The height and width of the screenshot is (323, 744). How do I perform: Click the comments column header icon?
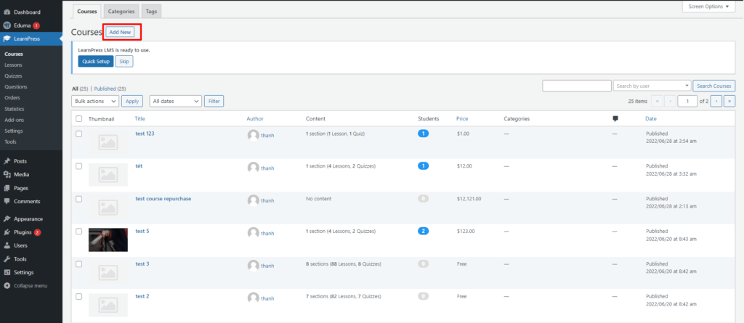click(615, 118)
